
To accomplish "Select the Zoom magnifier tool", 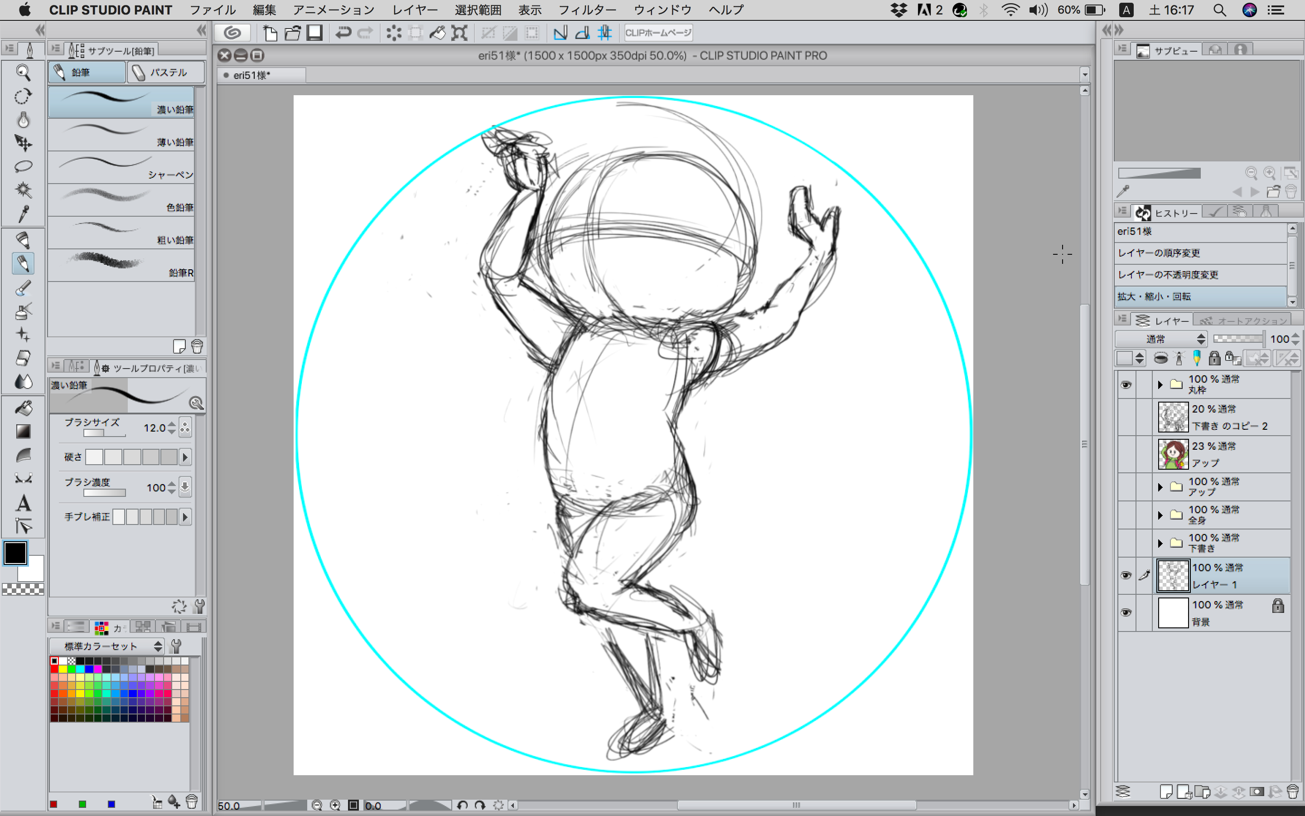I will coord(23,73).
